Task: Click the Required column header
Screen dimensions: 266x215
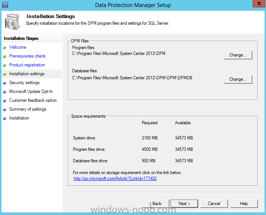Action: pyautogui.click(x=150, y=123)
